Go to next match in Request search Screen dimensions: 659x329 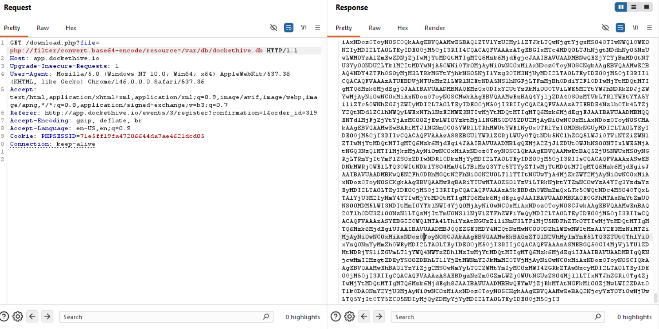pos(47,317)
